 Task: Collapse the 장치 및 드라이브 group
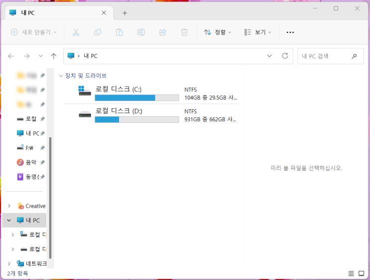(x=61, y=76)
